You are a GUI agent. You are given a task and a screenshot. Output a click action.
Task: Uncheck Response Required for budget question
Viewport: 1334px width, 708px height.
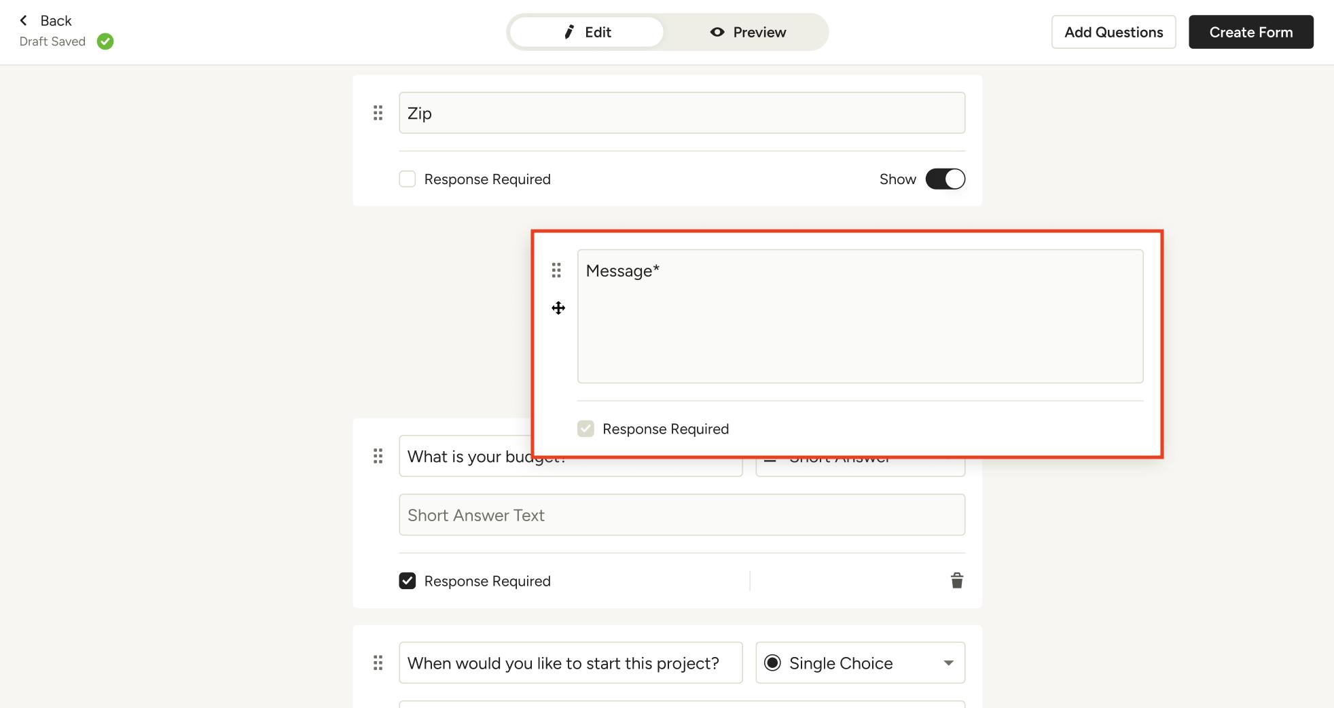tap(408, 581)
